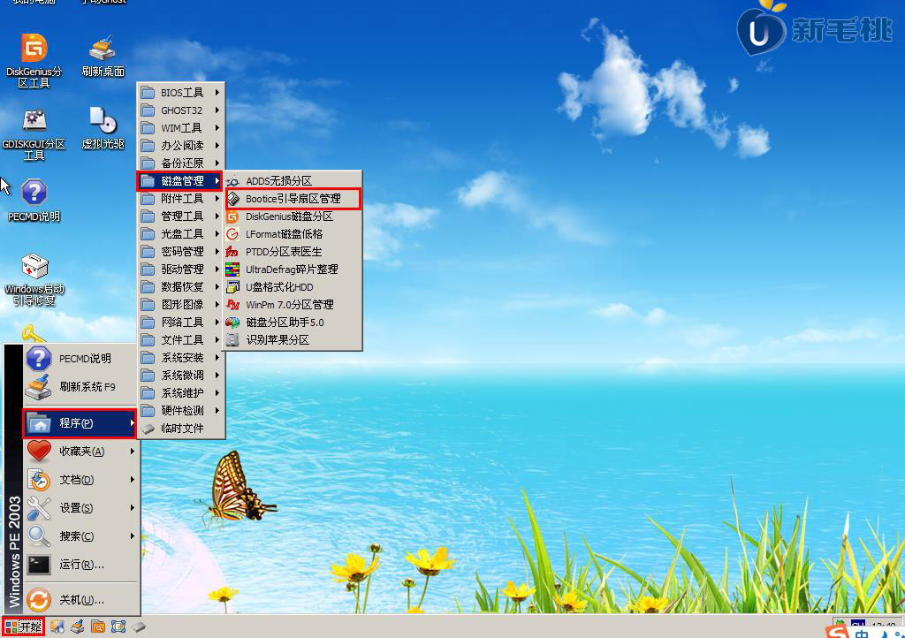Viewport: 905px width, 638px height.
Task: Expand the 管理工具 submenu
Action: 180,216
